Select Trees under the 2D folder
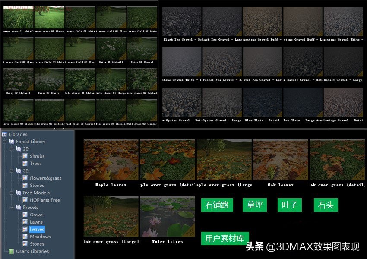Viewport: 367px width, 259px height. [x=36, y=164]
